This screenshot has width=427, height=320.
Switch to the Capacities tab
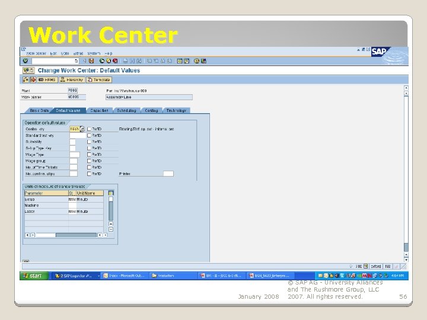click(99, 110)
